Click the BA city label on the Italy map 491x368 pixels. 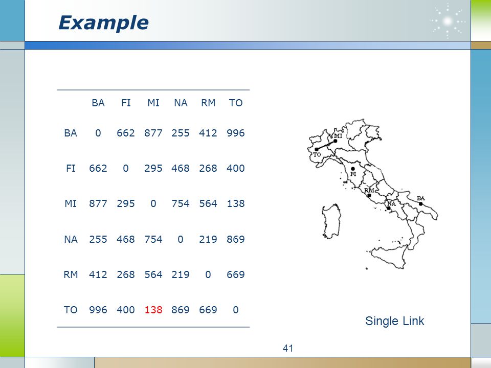421,198
